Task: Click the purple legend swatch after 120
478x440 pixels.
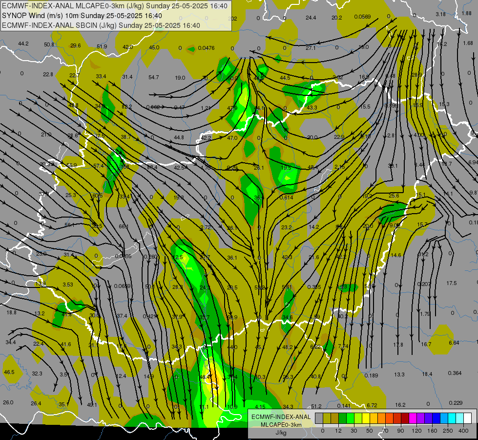Action: (421, 418)
